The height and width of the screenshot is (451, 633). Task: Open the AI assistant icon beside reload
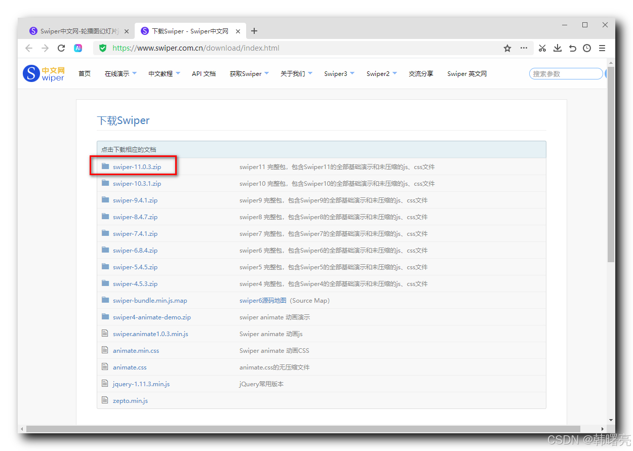tap(78, 48)
